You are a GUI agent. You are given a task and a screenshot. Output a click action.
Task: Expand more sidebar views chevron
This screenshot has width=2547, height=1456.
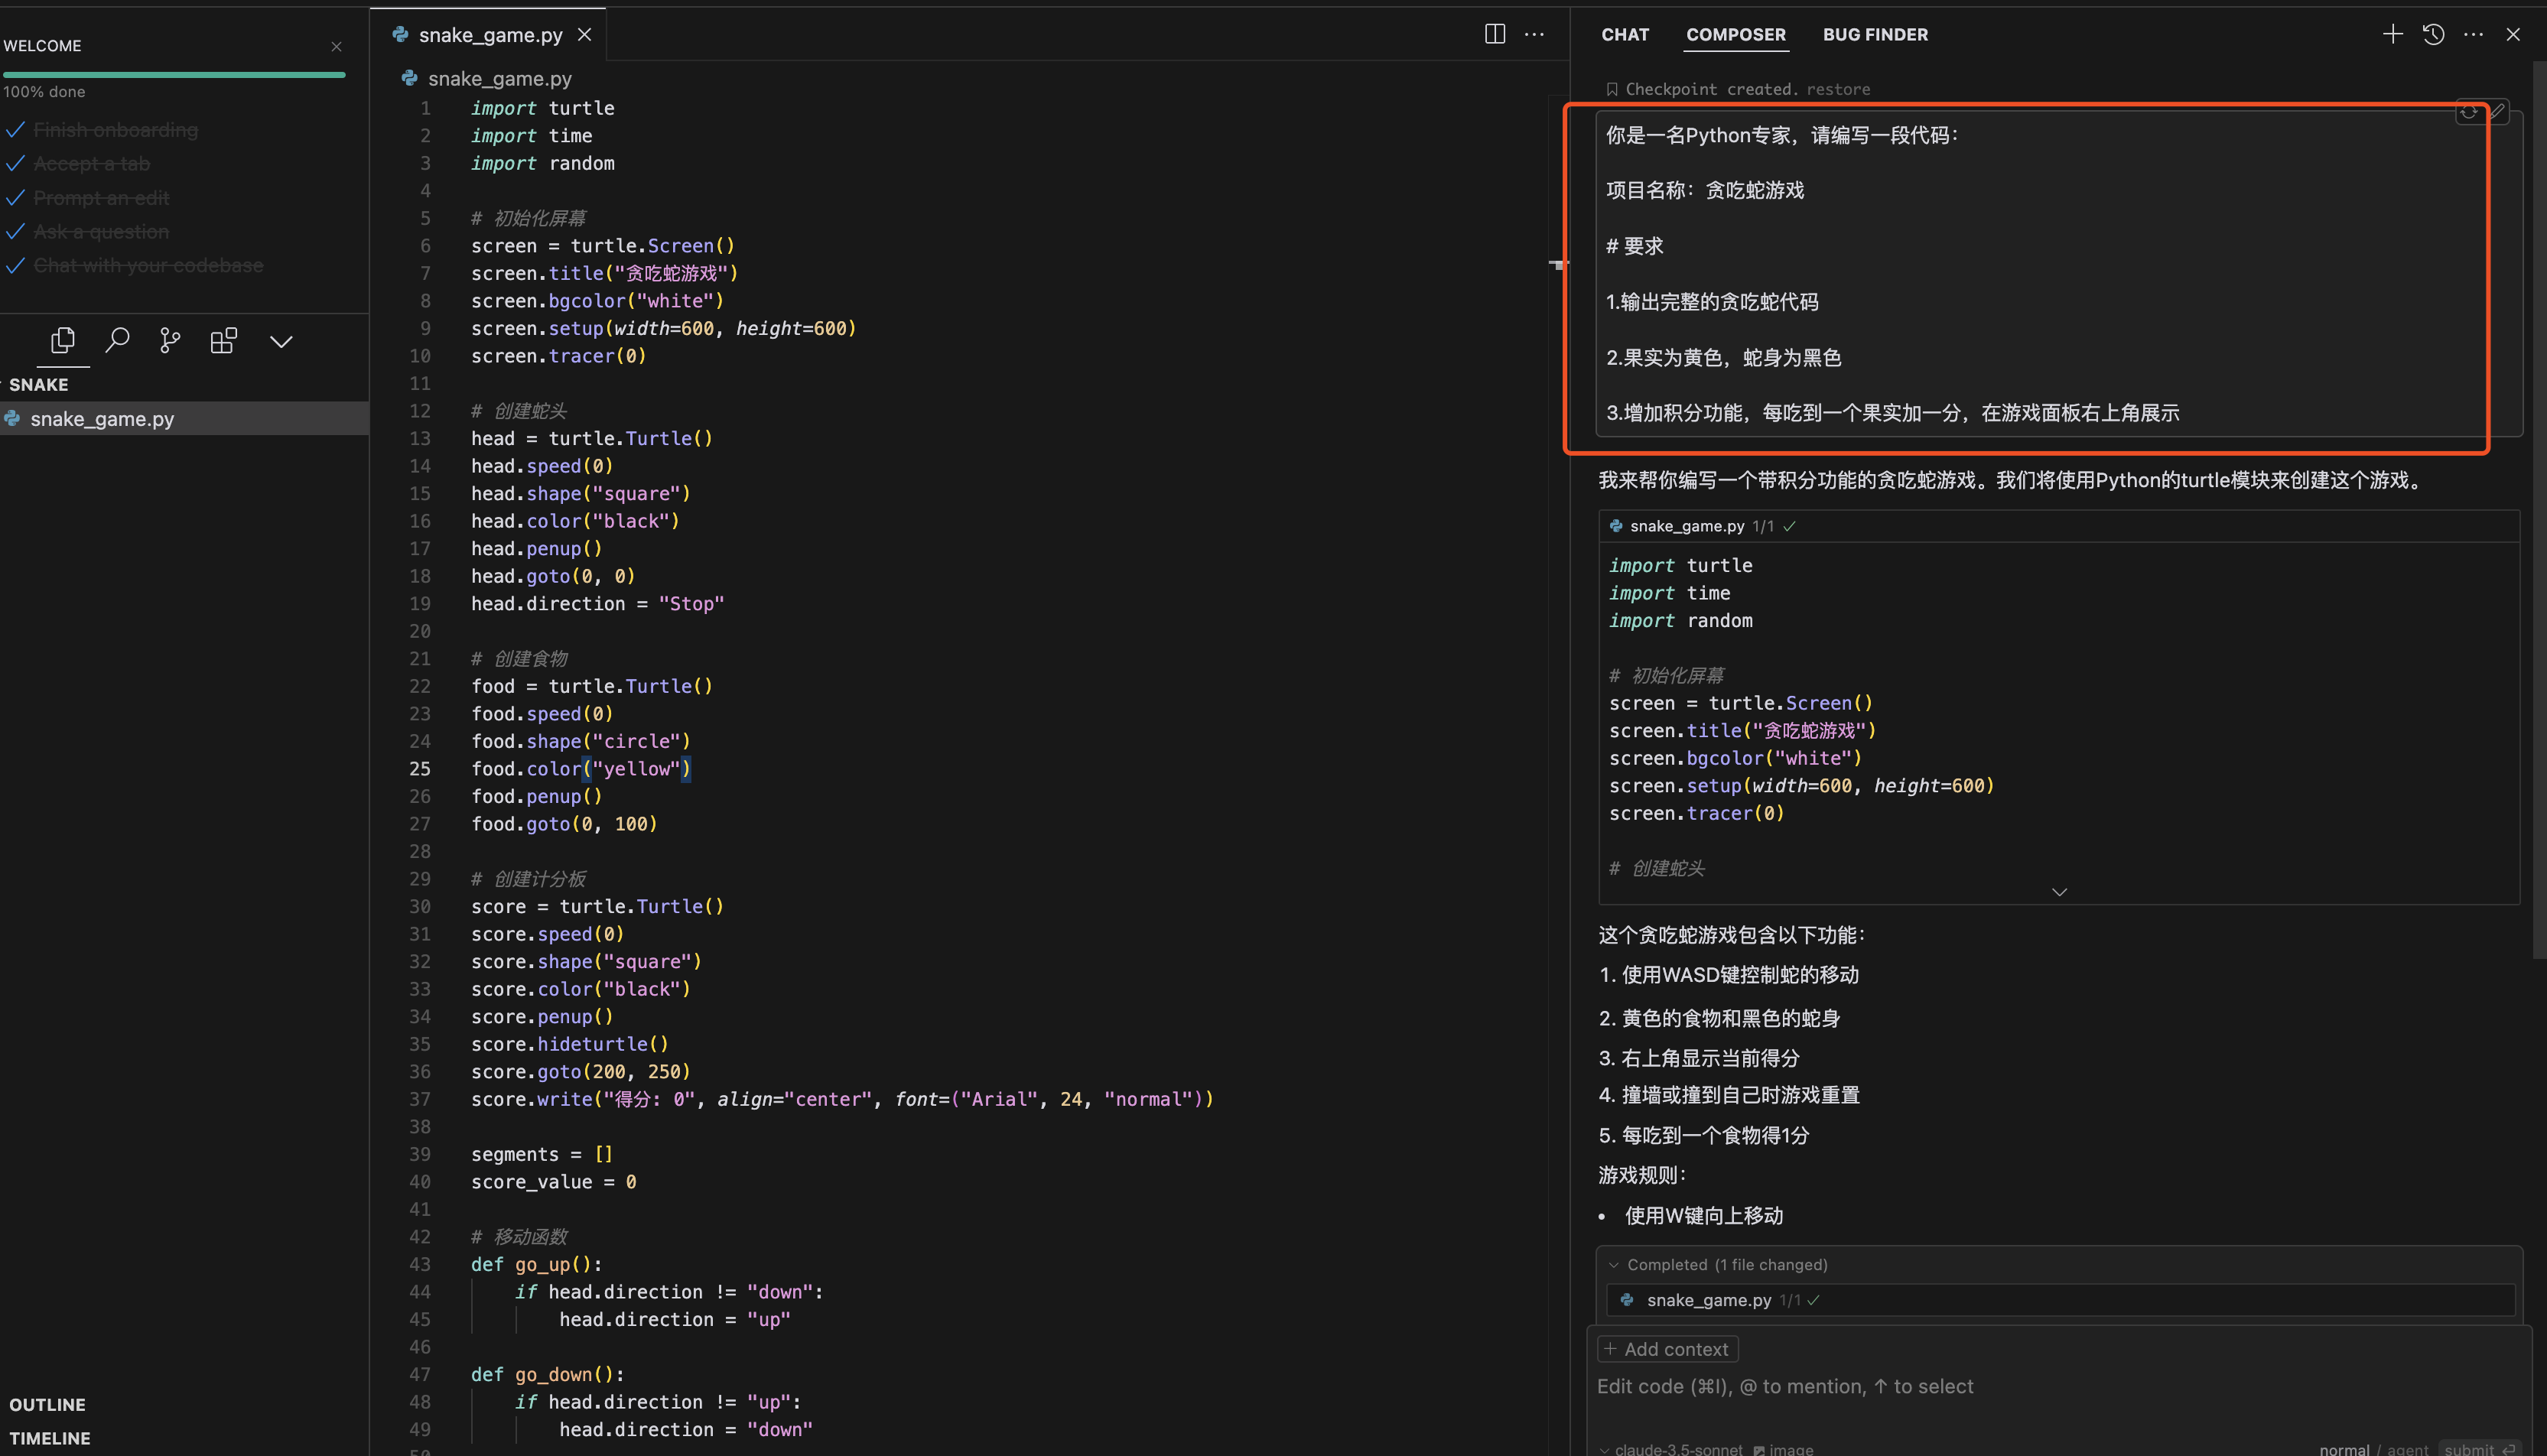(281, 342)
